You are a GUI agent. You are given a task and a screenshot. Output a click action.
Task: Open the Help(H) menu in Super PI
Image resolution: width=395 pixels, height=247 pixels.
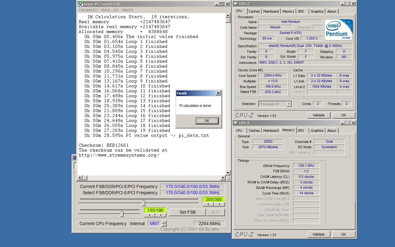127,10
